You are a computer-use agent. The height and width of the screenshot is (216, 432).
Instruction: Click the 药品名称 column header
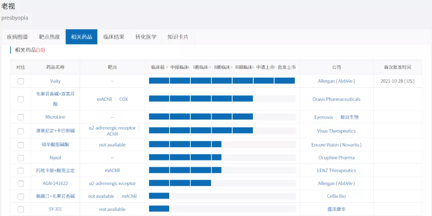pos(55,67)
